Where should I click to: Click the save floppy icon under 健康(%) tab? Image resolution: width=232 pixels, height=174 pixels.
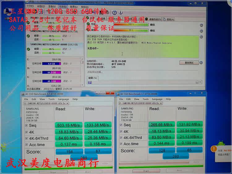point(90,82)
